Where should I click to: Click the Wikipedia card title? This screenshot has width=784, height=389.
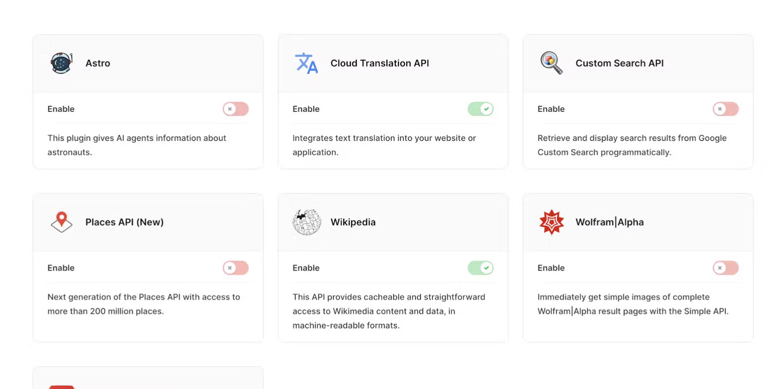pyautogui.click(x=353, y=222)
